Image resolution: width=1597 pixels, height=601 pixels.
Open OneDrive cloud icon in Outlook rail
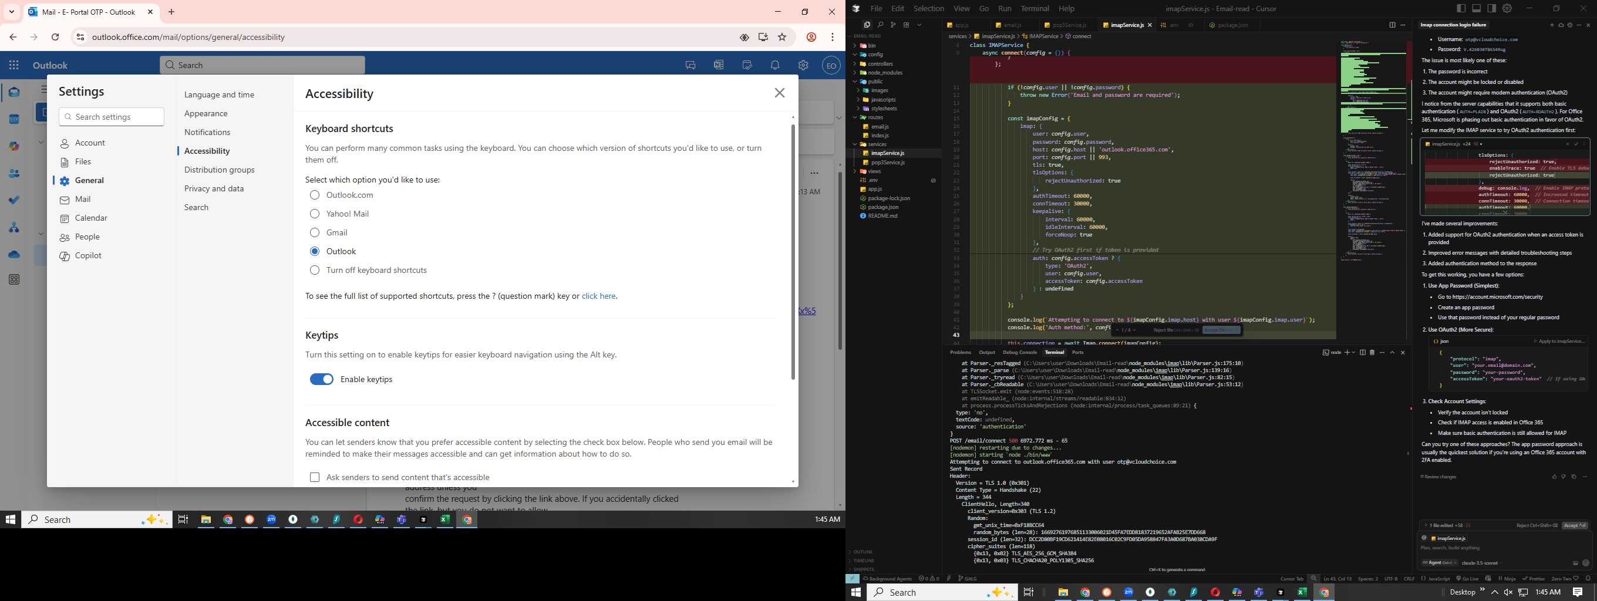click(x=14, y=255)
